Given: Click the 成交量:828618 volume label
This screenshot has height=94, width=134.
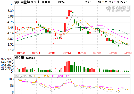Looking at the screenshot, I should pos(25,58).
